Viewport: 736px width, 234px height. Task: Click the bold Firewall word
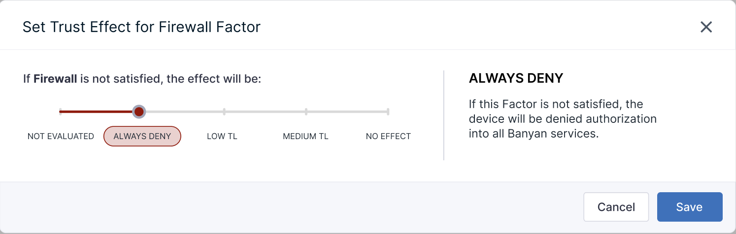(55, 79)
